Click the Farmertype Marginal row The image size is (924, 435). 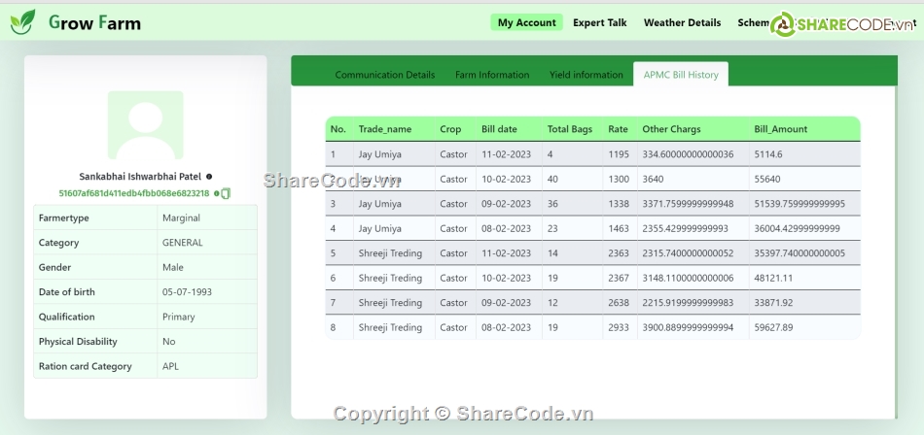145,217
